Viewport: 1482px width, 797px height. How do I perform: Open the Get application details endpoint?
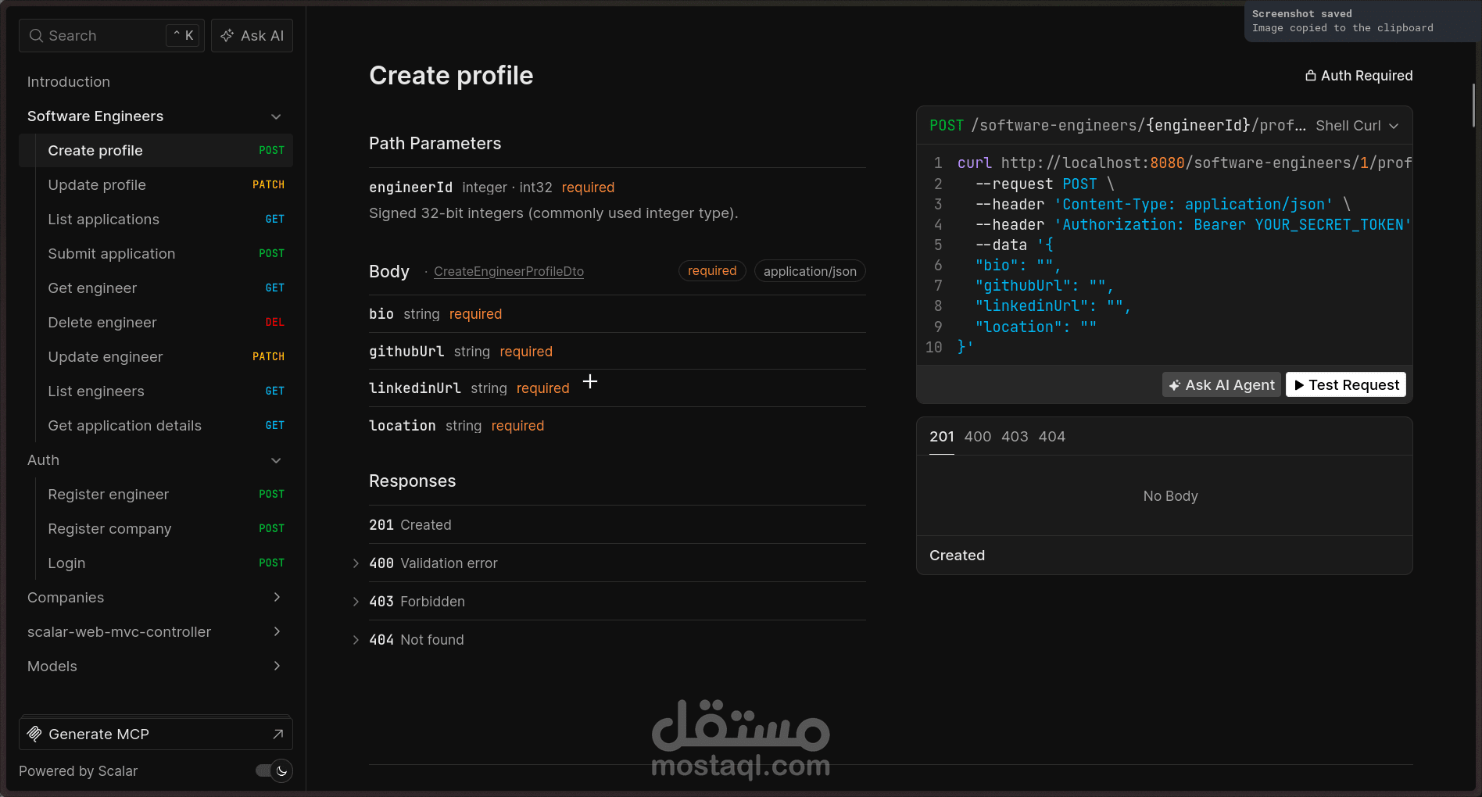tap(156, 426)
